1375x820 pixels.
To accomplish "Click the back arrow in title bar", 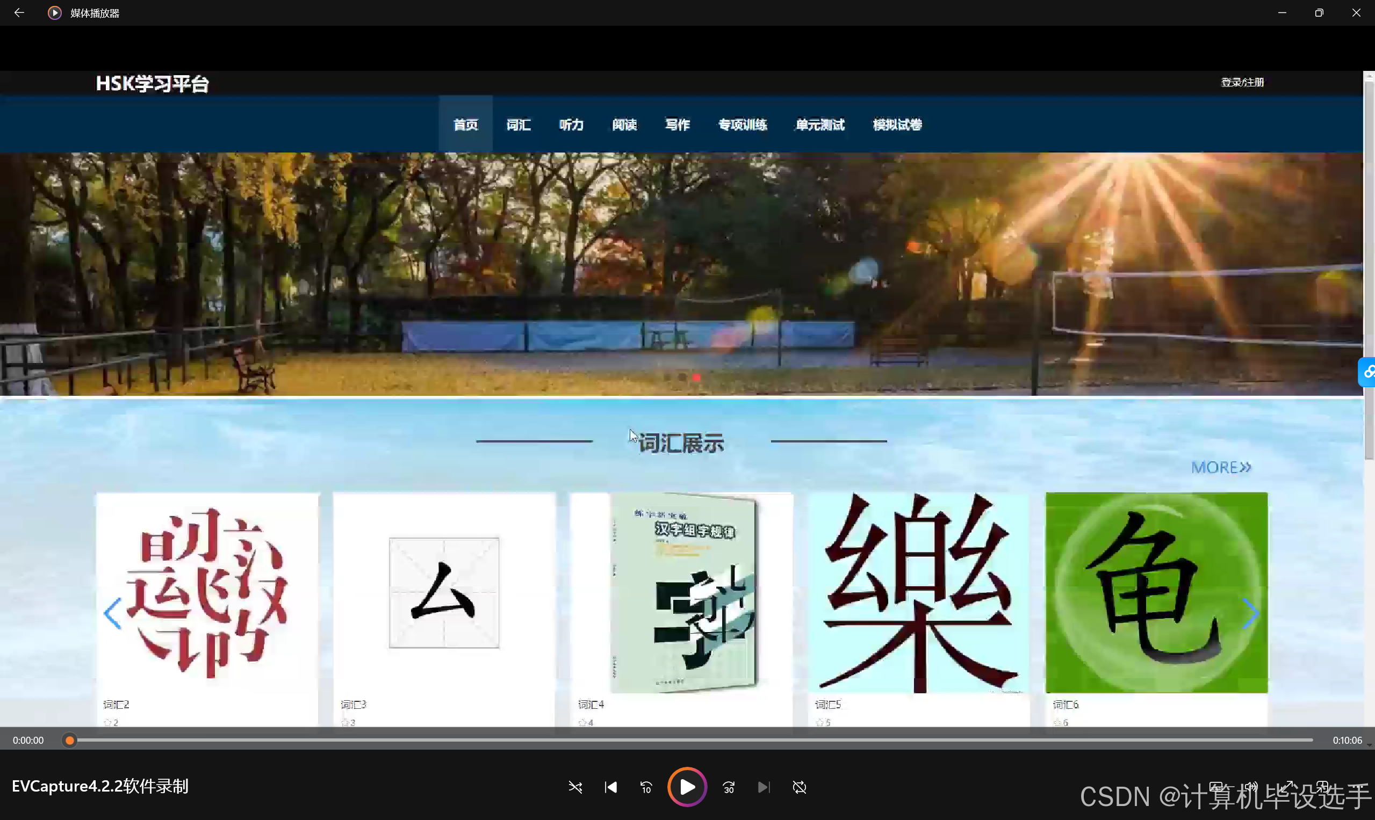I will [19, 13].
